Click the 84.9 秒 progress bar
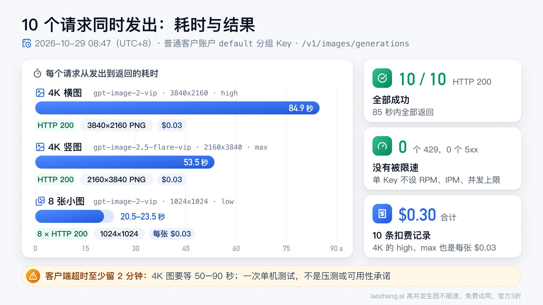The image size is (543, 305). [177, 108]
